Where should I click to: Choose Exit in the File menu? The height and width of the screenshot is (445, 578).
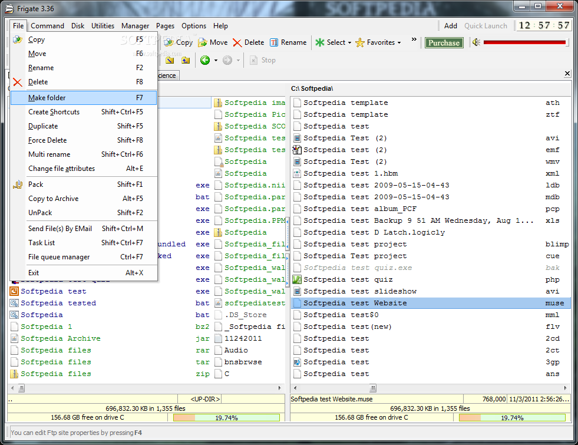(x=84, y=273)
